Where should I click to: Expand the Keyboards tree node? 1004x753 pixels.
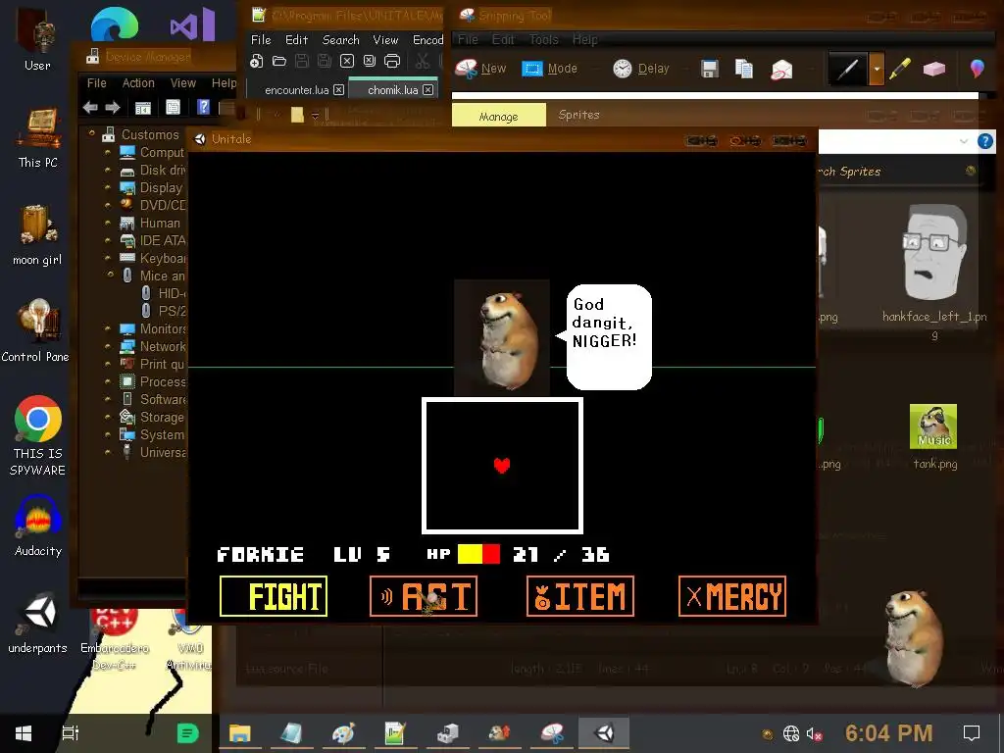(108, 258)
